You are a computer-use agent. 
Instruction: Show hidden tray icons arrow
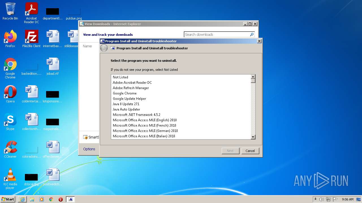(x=315, y=199)
